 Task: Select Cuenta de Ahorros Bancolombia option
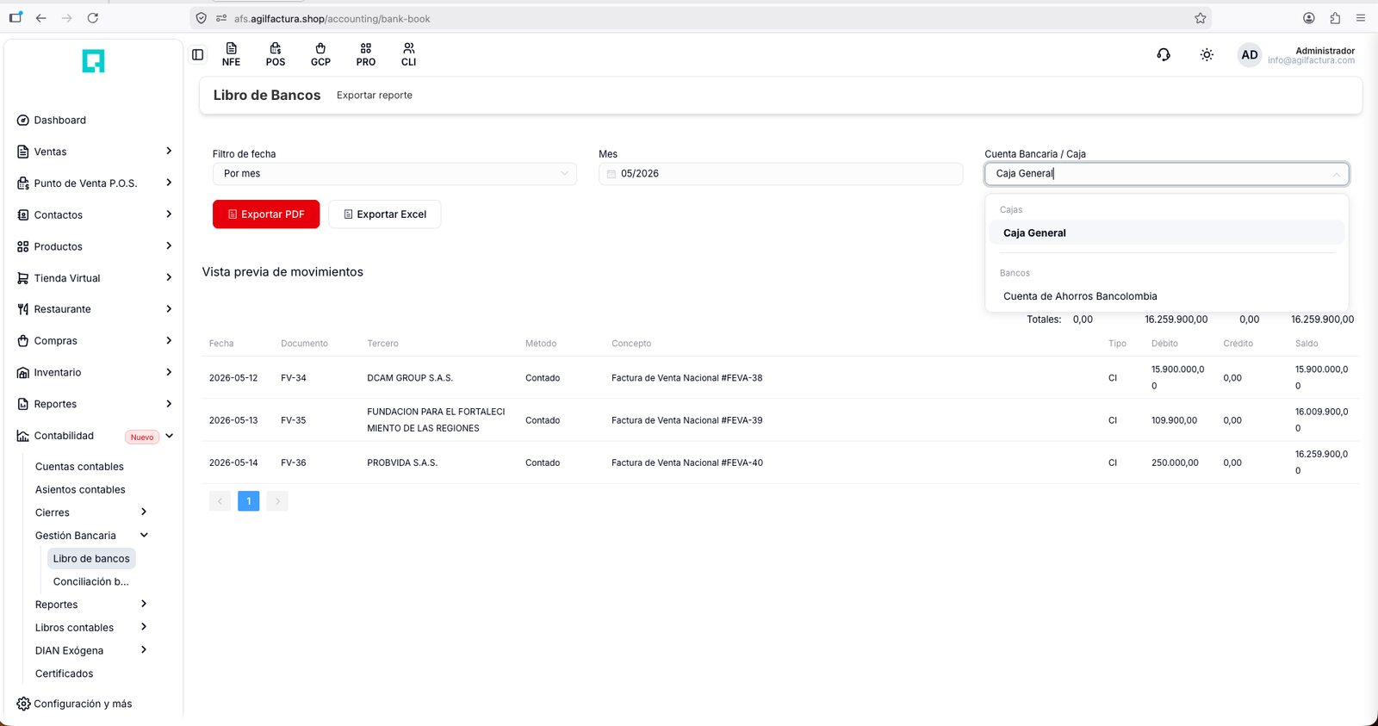pyautogui.click(x=1167, y=296)
